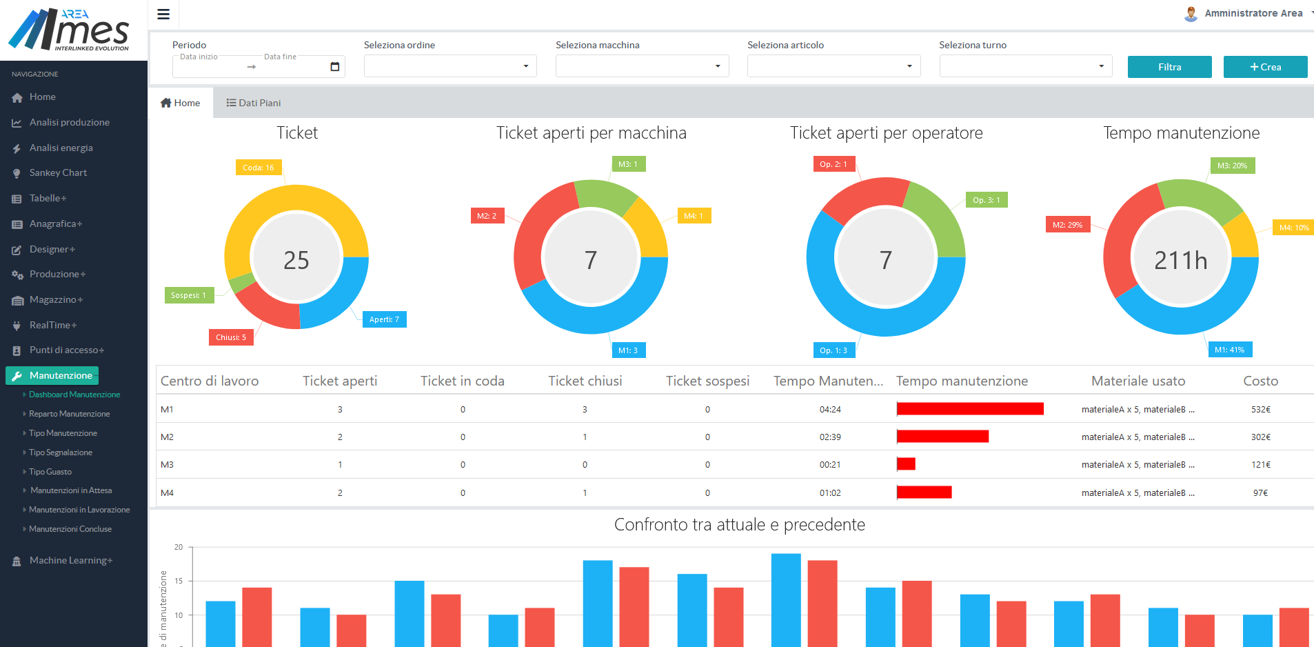Image resolution: width=1314 pixels, height=647 pixels.
Task: Click the Punti di accesso badge icon
Action: (x=17, y=350)
